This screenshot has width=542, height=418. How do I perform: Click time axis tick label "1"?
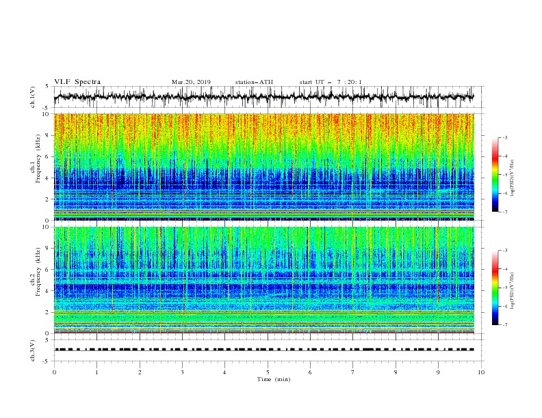[x=96, y=372]
